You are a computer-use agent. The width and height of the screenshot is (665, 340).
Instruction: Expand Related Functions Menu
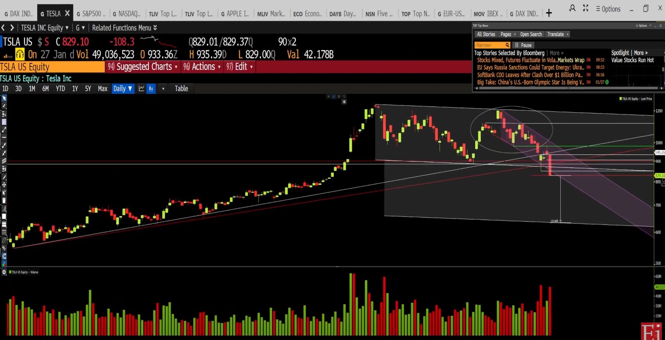[x=124, y=28]
